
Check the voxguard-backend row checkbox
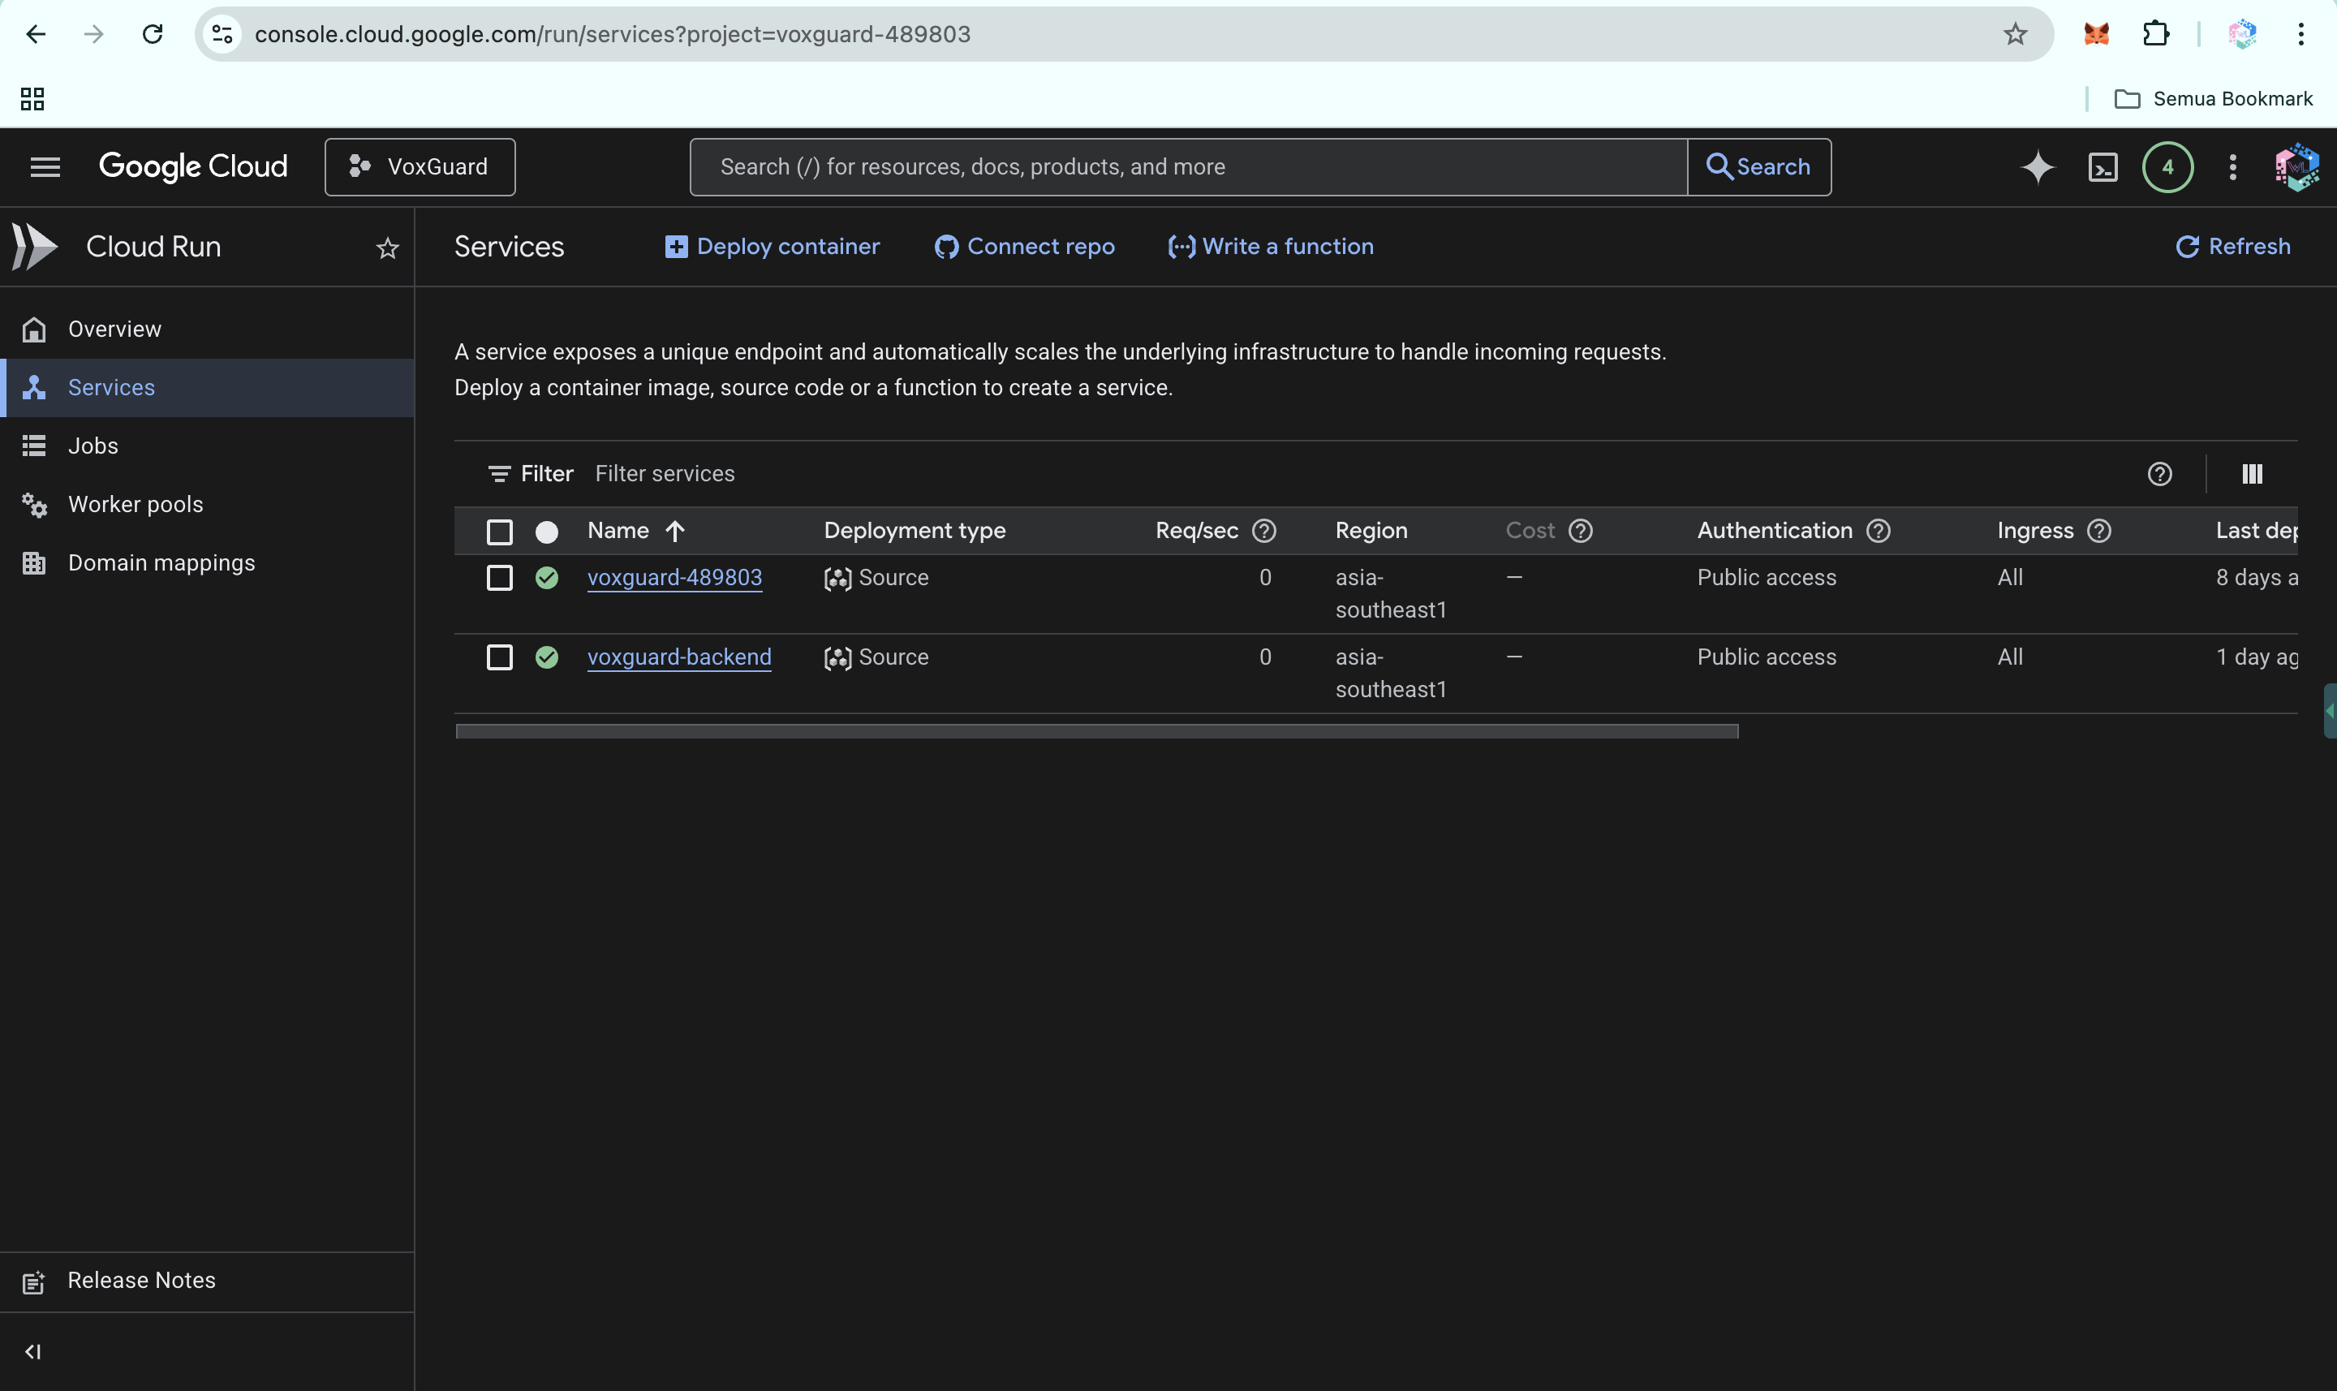click(499, 657)
